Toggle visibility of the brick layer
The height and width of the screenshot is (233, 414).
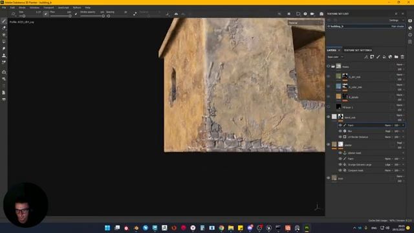[329, 178]
